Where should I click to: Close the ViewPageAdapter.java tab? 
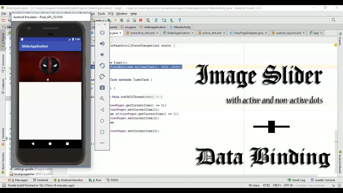pos(266,33)
